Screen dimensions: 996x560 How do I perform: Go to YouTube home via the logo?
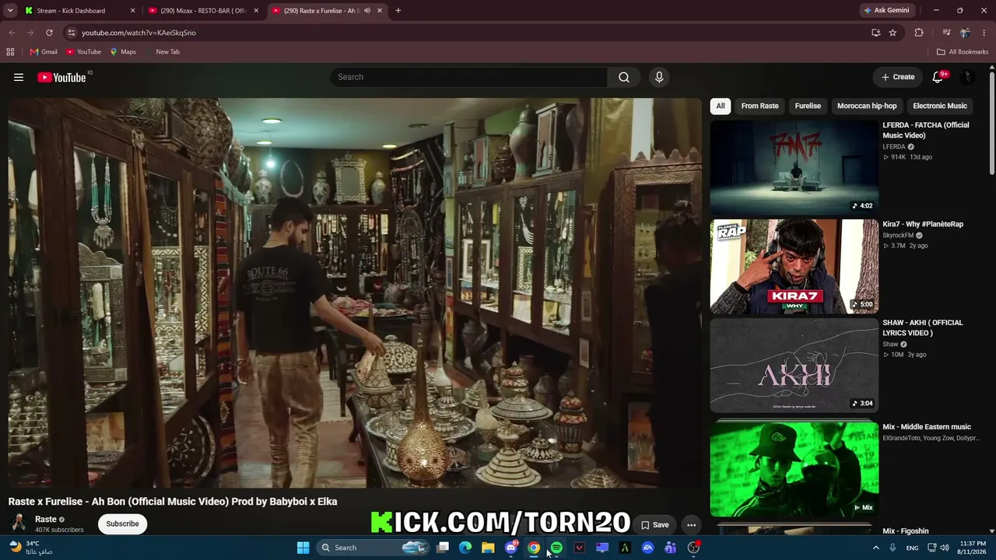[x=61, y=77]
